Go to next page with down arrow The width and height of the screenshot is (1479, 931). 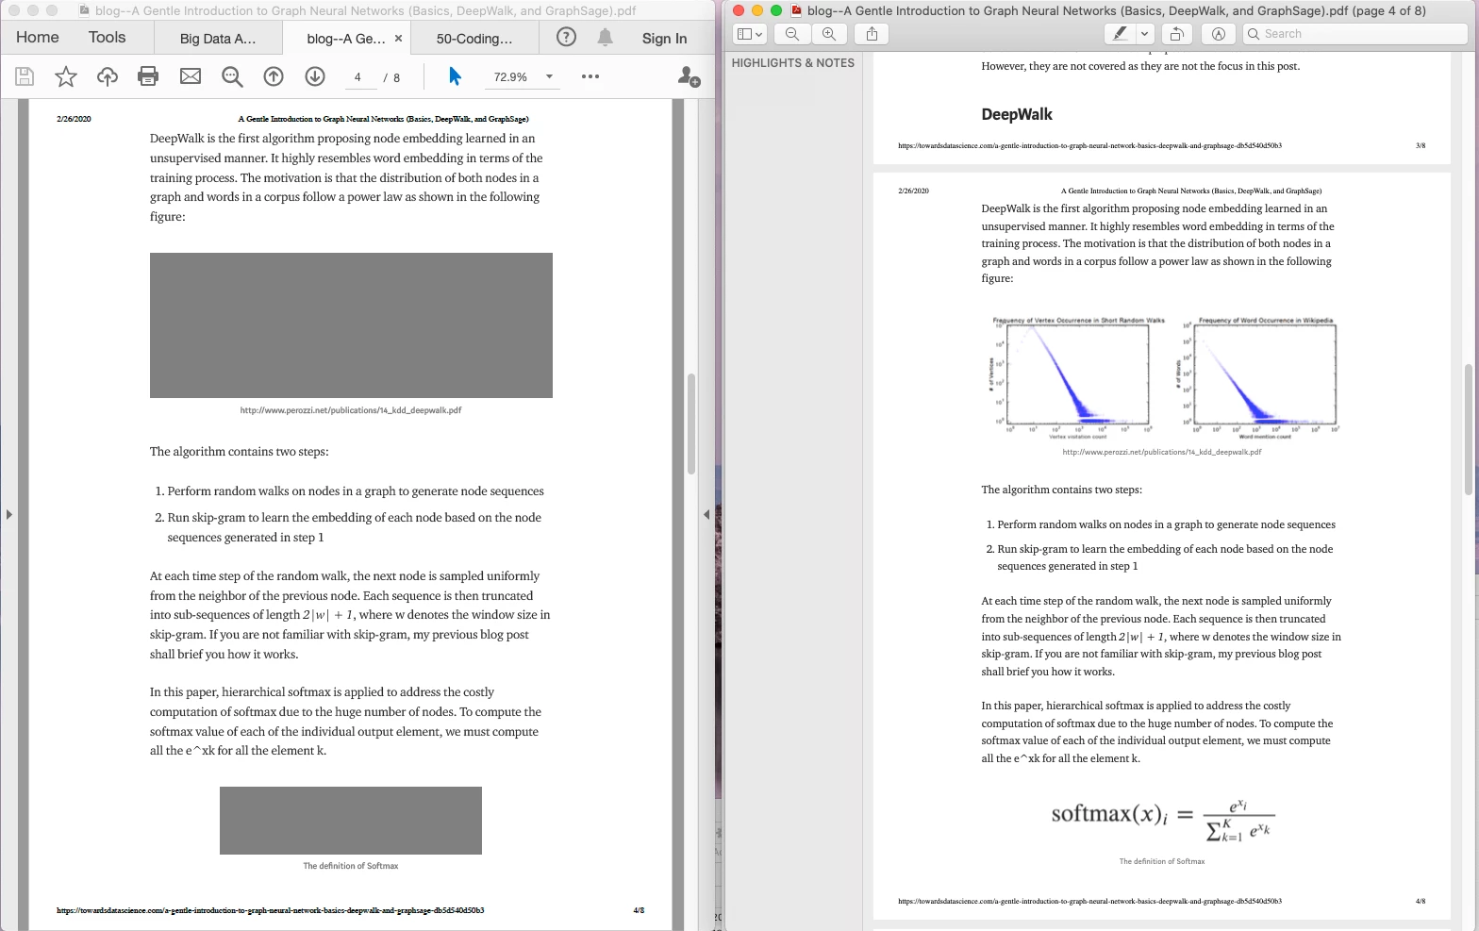pyautogui.click(x=315, y=76)
